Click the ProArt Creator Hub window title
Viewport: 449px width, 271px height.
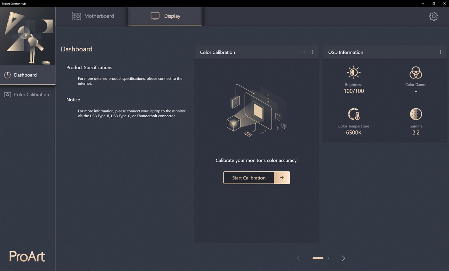pyautogui.click(x=14, y=4)
